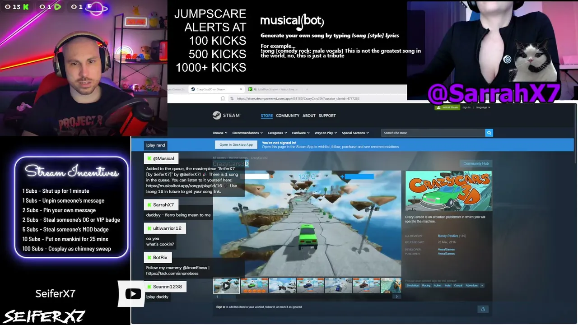
Task: Click the Search the store input field
Action: tap(433, 133)
